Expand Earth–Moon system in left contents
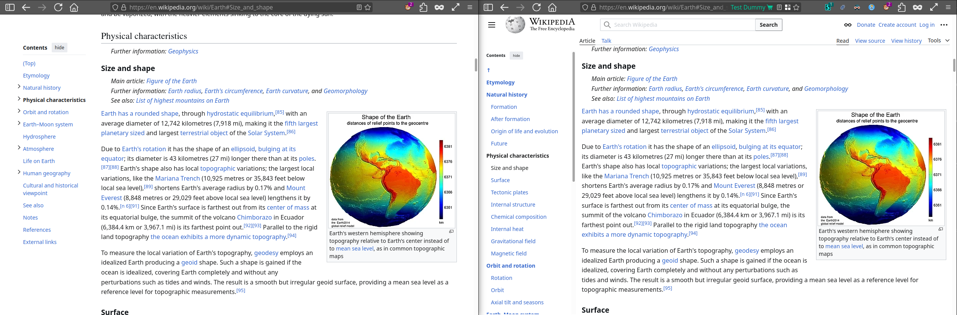 19,123
